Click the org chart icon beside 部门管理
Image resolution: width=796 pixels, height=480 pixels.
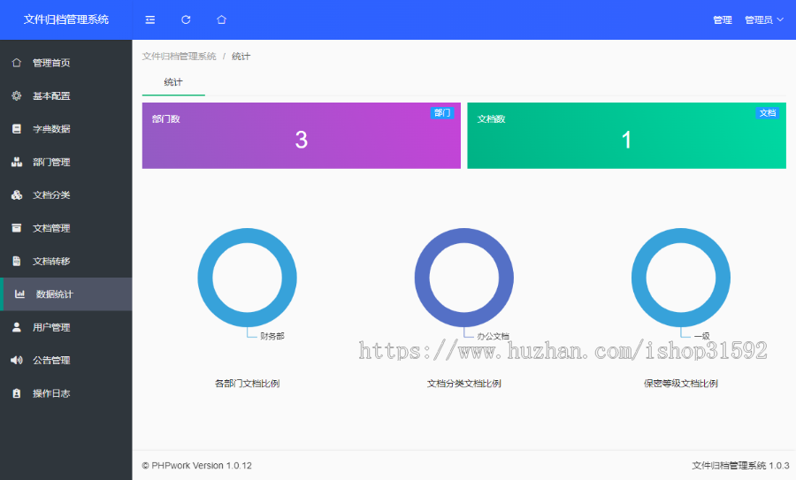(16, 162)
